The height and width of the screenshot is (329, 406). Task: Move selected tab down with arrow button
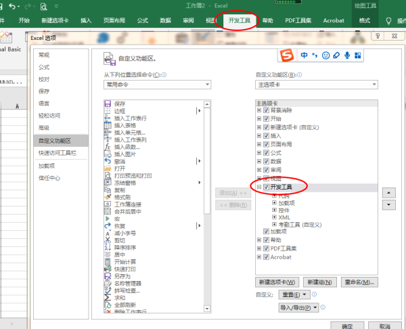(388, 204)
